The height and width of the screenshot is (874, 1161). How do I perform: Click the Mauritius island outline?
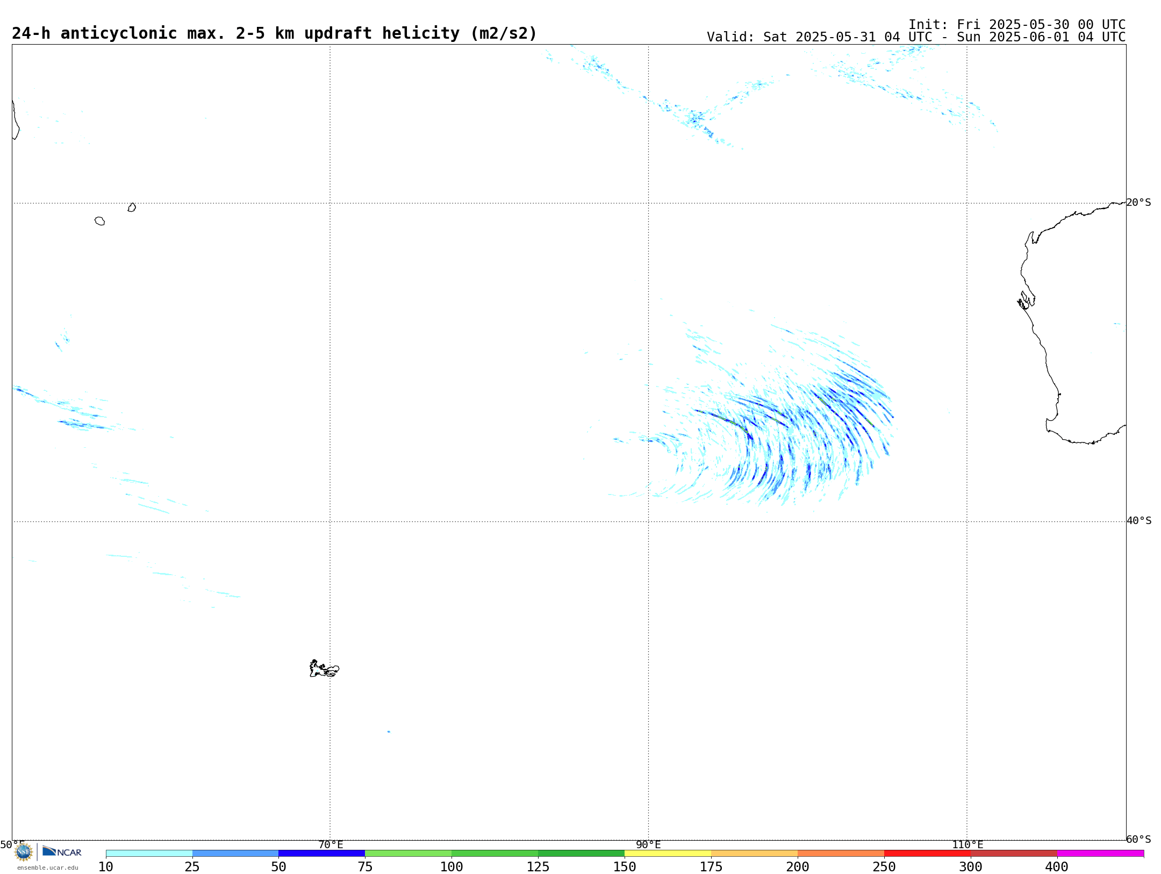tap(132, 207)
